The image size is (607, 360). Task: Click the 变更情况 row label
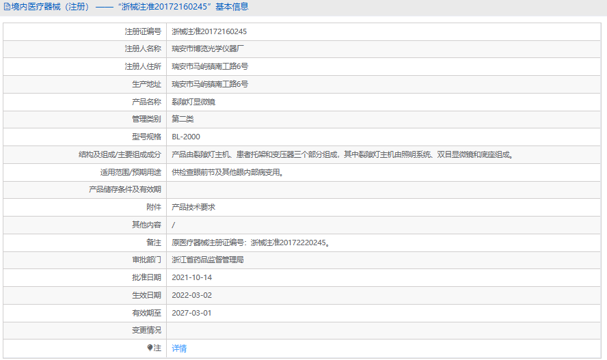(146, 330)
